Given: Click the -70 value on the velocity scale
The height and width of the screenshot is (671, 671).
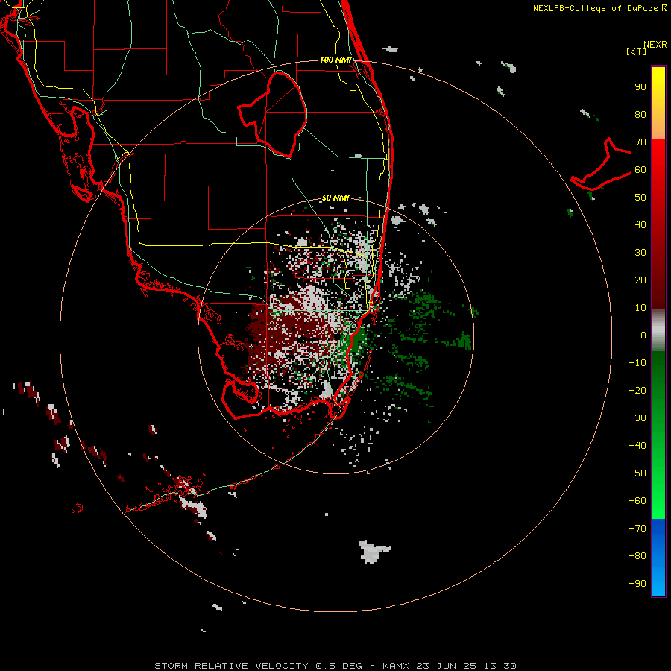Looking at the screenshot, I should [637, 528].
